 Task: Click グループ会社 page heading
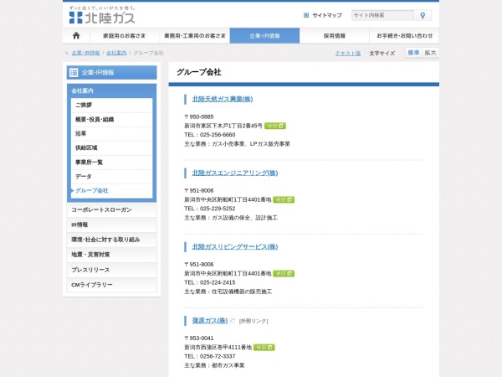click(x=199, y=72)
